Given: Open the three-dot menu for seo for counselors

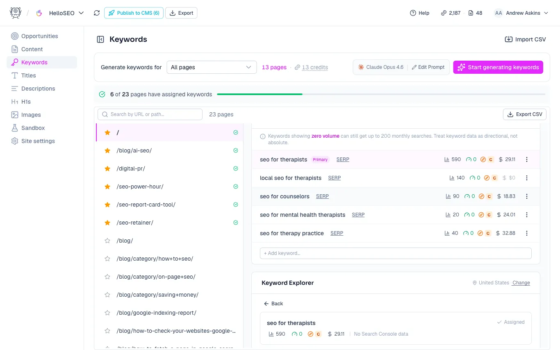Looking at the screenshot, I should (527, 196).
